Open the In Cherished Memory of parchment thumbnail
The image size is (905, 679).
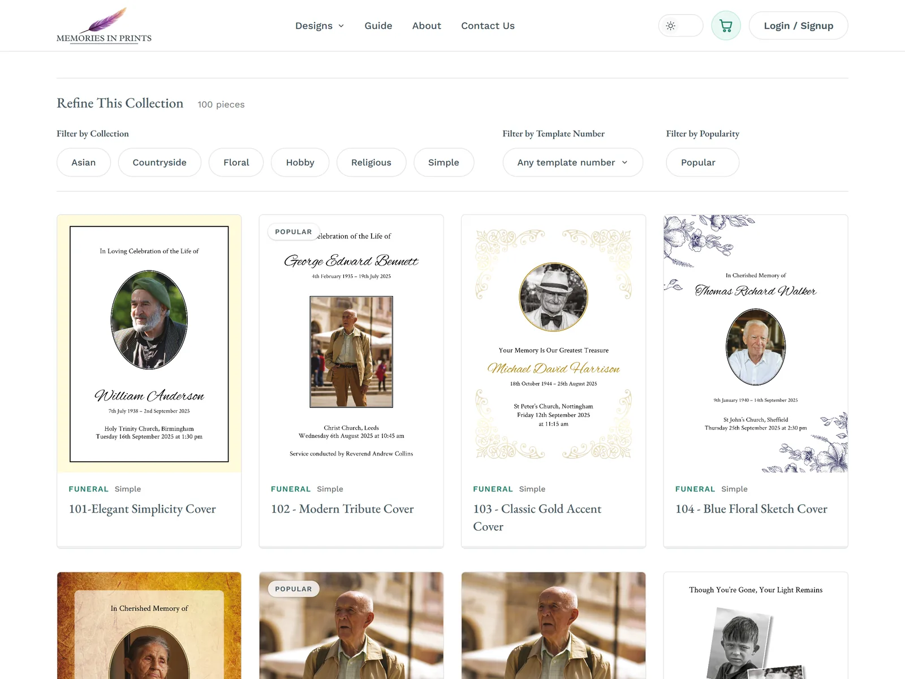pos(149,625)
